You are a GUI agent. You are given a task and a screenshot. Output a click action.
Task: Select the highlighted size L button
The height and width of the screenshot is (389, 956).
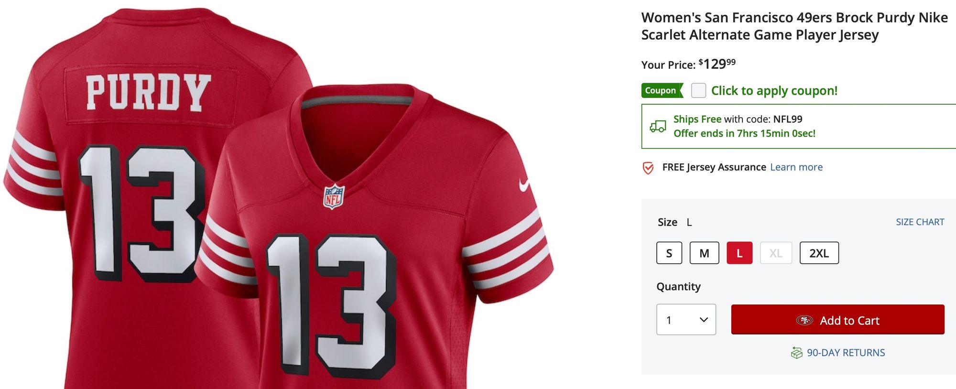(739, 253)
